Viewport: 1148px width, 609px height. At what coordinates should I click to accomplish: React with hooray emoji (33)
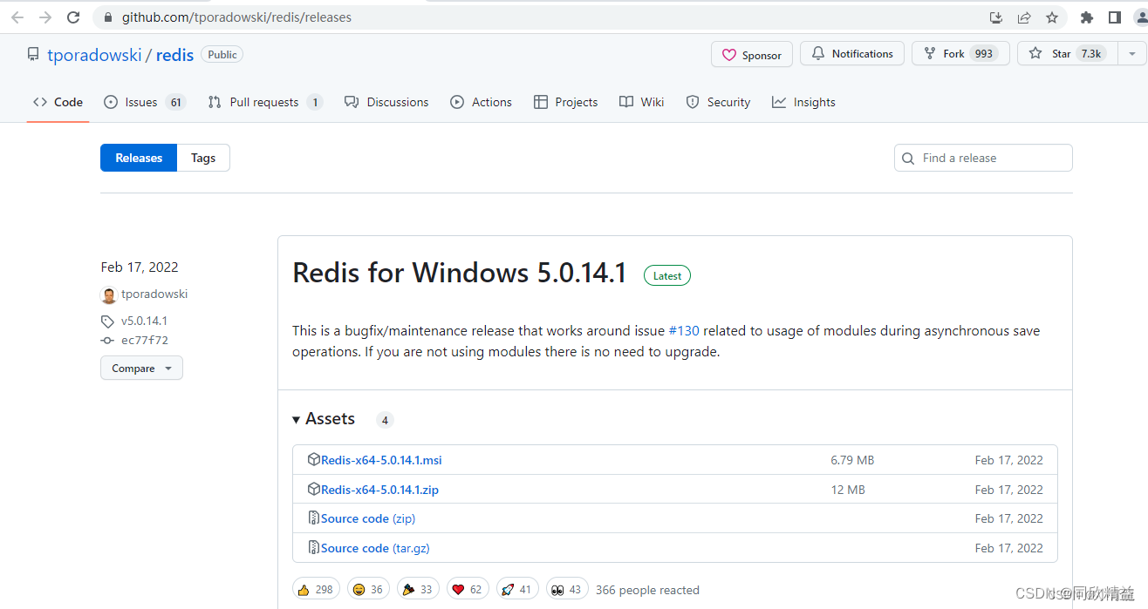pyautogui.click(x=417, y=590)
